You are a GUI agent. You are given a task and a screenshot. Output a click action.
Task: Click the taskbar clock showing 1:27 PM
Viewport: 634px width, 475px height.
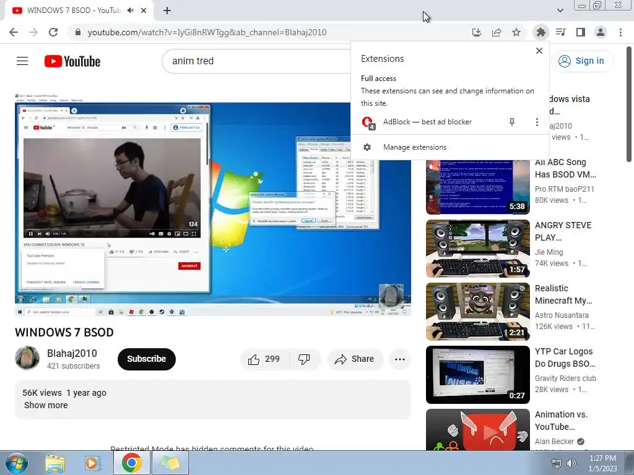(x=603, y=463)
